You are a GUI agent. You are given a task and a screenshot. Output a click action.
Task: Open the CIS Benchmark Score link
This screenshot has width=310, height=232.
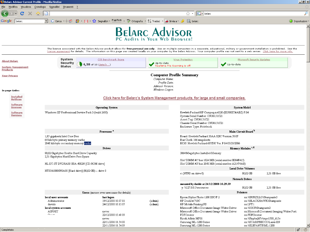point(111,60)
